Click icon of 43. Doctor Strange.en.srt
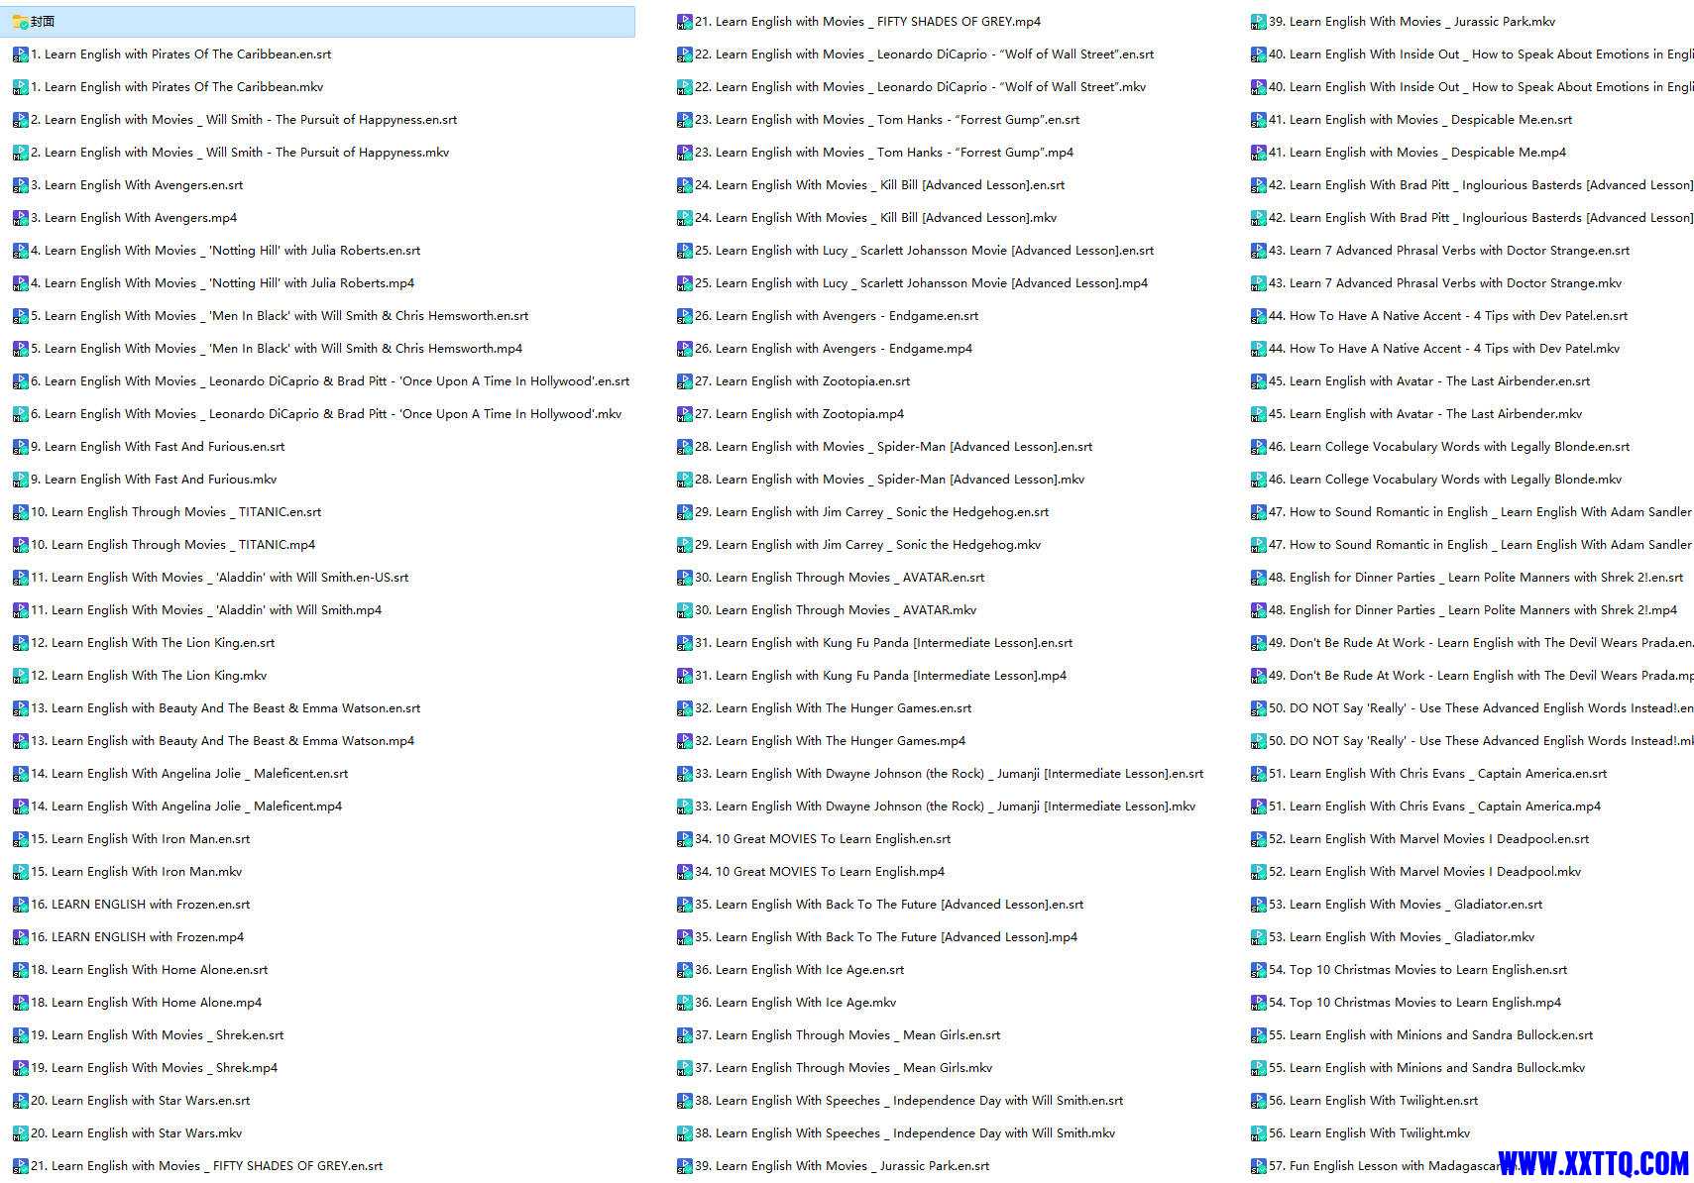This screenshot has width=1694, height=1183. click(x=1258, y=250)
